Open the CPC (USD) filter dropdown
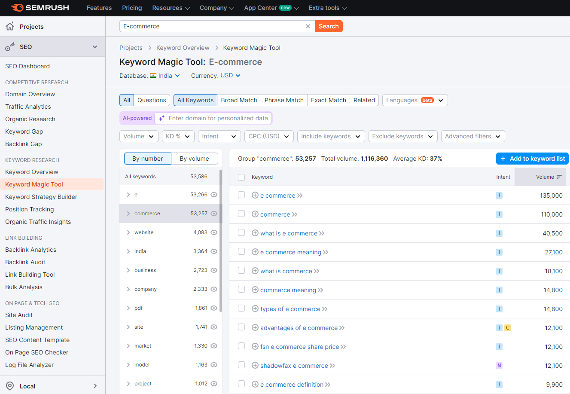This screenshot has height=394, width=570. pyautogui.click(x=269, y=136)
